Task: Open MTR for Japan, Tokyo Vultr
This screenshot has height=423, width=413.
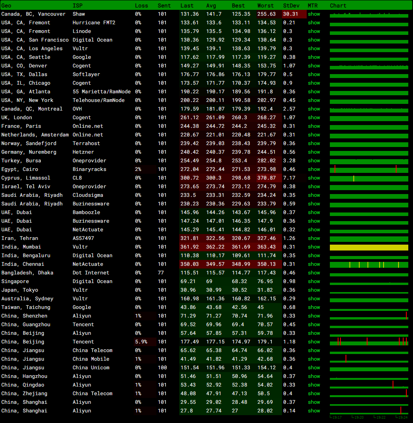Action: tap(314, 290)
